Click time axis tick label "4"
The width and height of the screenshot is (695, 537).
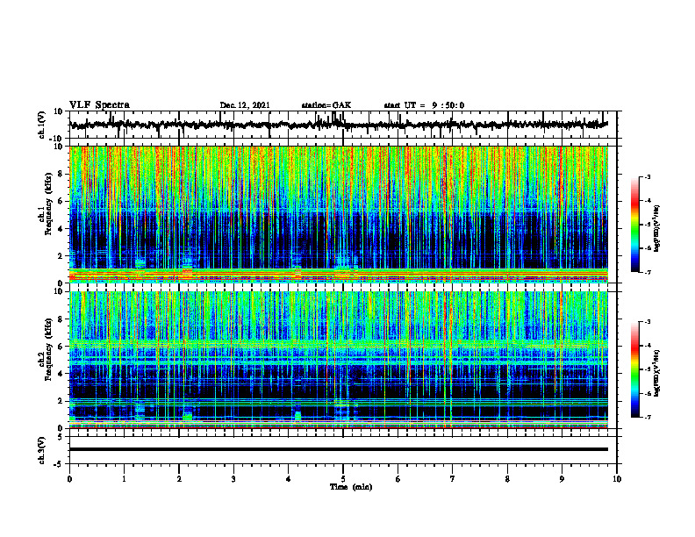pos(289,479)
